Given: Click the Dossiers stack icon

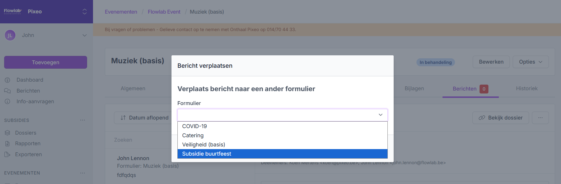Looking at the screenshot, I should (7, 133).
